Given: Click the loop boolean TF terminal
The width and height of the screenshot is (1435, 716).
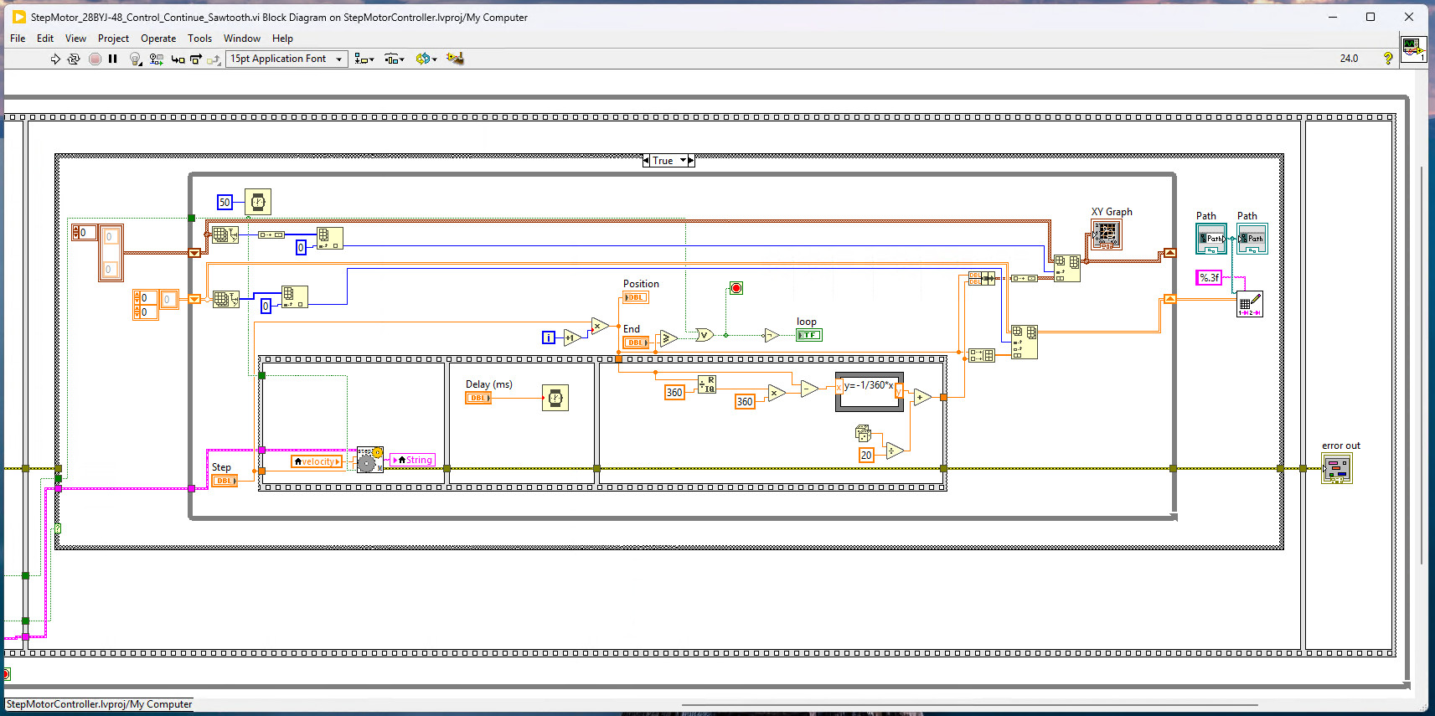Looking at the screenshot, I should pyautogui.click(x=809, y=335).
